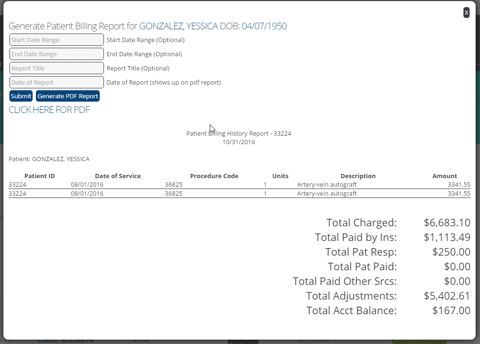
Task: Select the Amount column header
Action: pos(445,176)
